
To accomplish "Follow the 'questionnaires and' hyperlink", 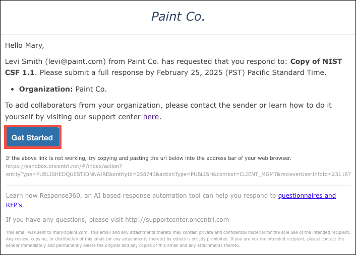I will point(307,196).
